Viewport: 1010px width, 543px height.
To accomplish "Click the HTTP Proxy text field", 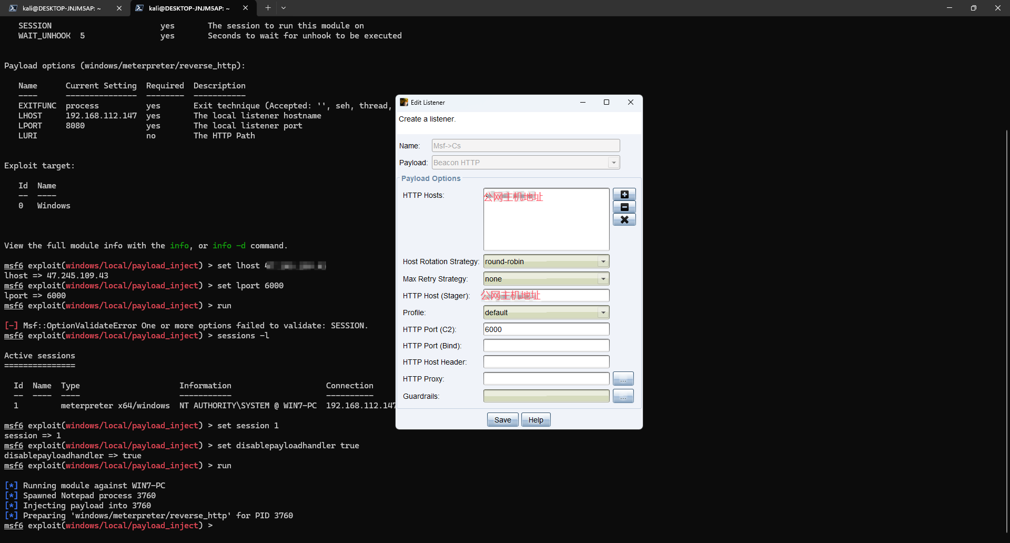I will (x=546, y=379).
